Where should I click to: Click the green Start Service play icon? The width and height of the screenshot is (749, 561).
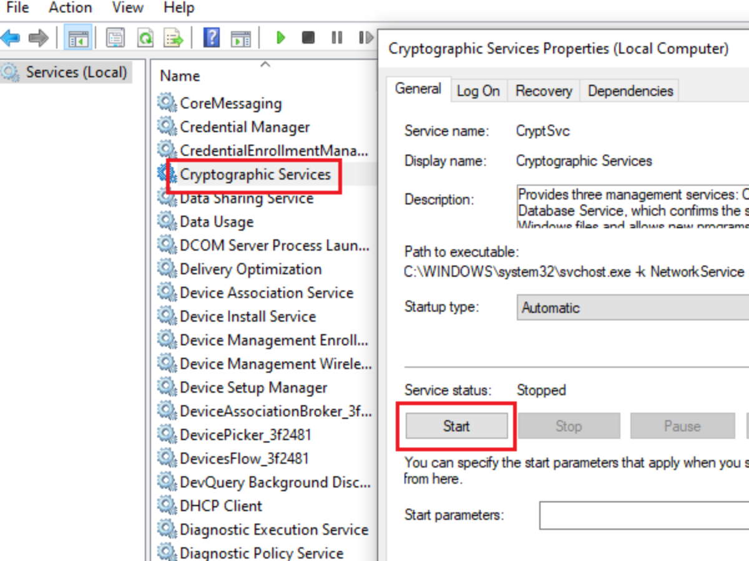tap(280, 38)
